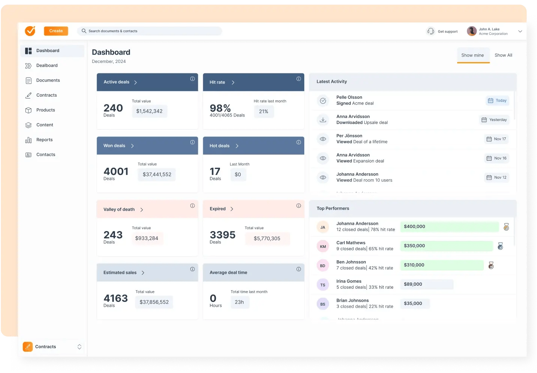The width and height of the screenshot is (537, 373).
Task: Click the $37,441,552 total value
Action: pos(157,175)
